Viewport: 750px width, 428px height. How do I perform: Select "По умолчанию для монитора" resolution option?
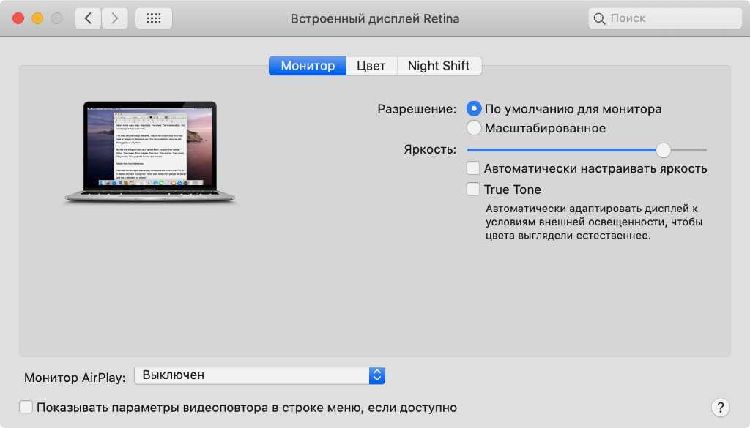474,109
